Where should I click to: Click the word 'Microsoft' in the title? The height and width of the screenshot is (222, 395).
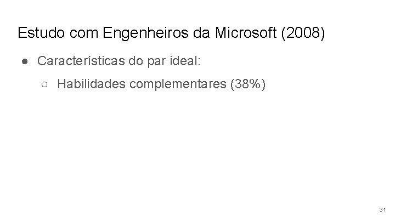click(246, 33)
